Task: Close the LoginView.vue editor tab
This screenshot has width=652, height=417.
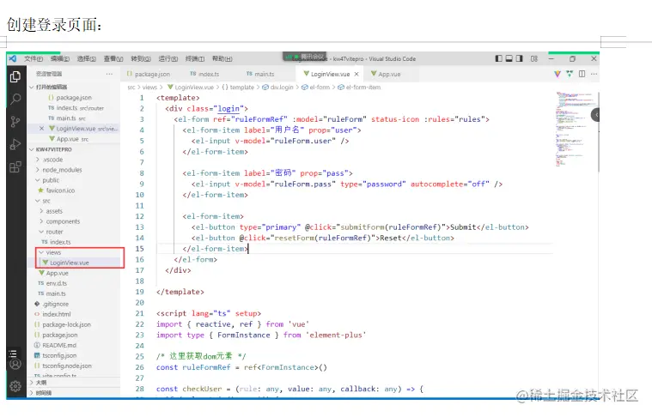Action: pyautogui.click(x=356, y=74)
